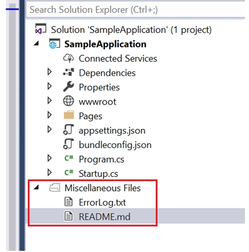Click the Properties wrench icon
This screenshot has width=249, height=252.
68,87
